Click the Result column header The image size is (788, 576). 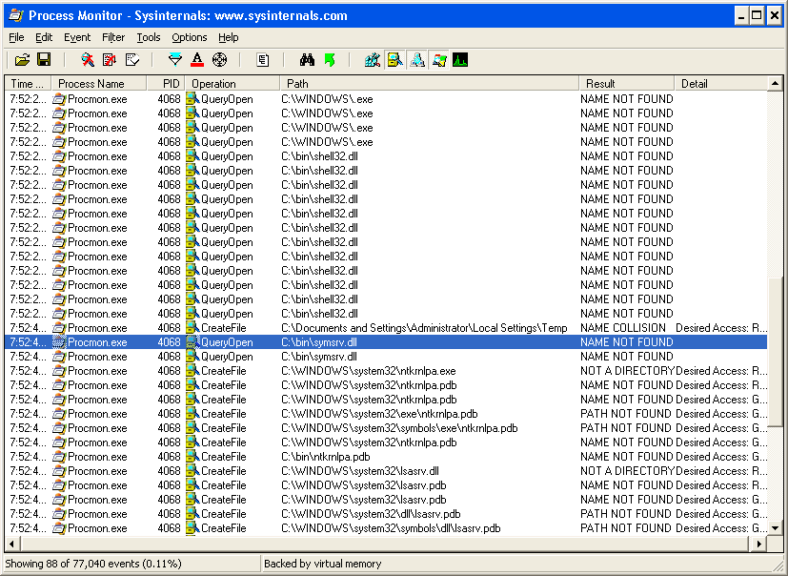pos(626,84)
